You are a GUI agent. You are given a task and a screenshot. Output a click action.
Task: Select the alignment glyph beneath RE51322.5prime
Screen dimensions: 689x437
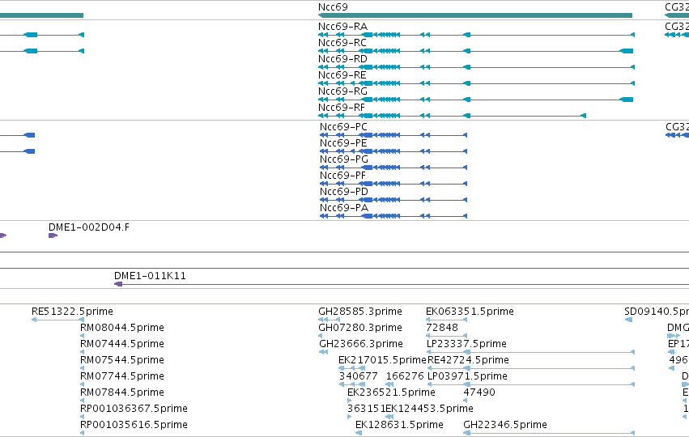pyautogui.click(x=57, y=320)
